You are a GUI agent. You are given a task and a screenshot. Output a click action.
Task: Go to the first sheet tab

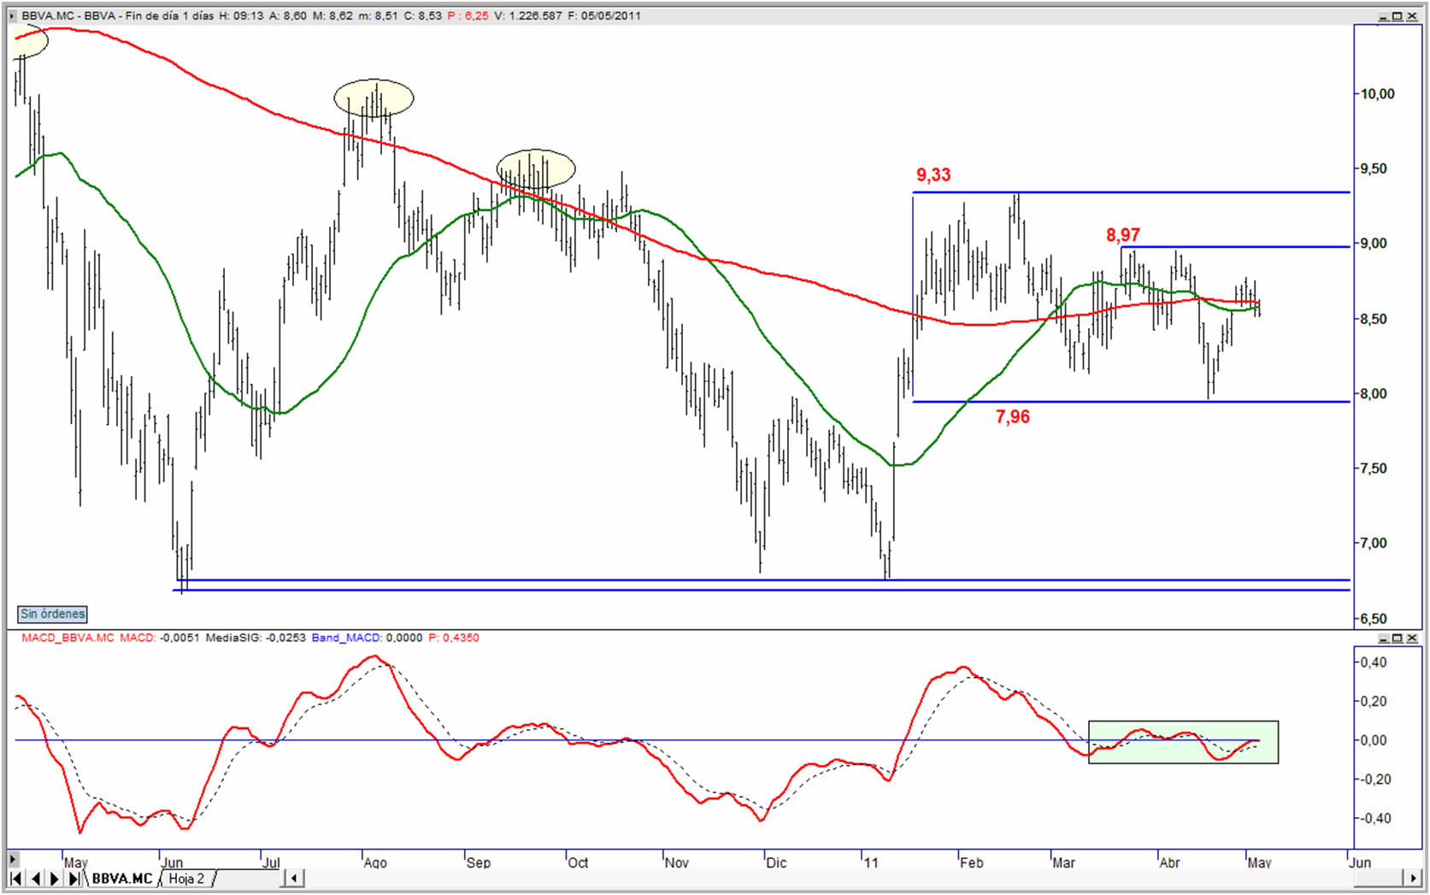pyautogui.click(x=15, y=878)
